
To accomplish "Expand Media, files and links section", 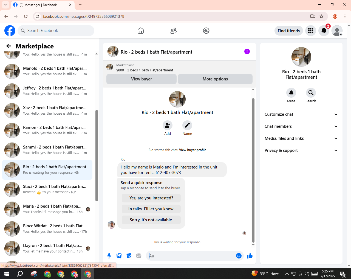I will point(301,138).
